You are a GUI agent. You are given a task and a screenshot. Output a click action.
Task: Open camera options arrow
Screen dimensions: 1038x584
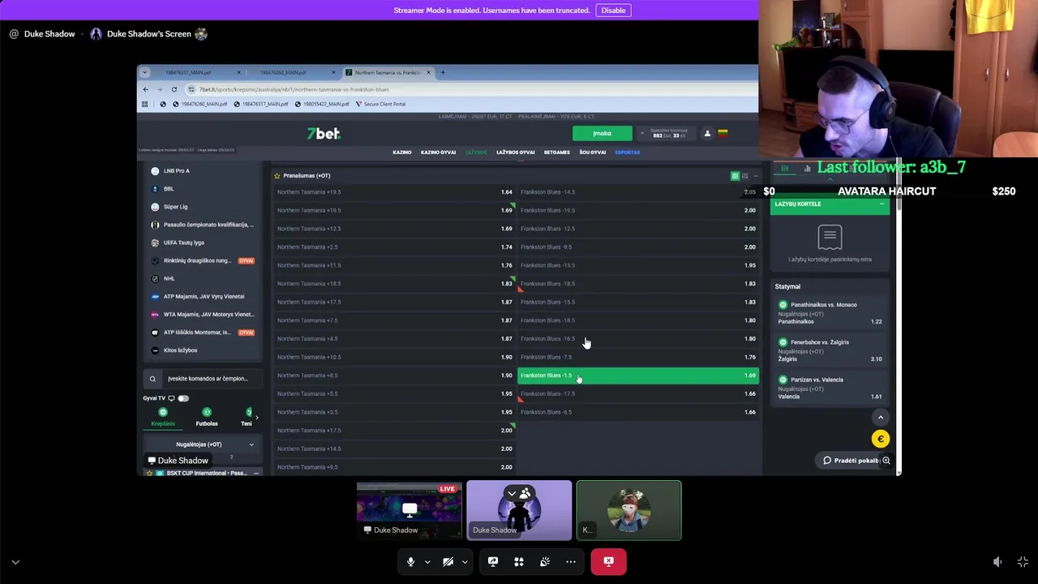coord(465,562)
